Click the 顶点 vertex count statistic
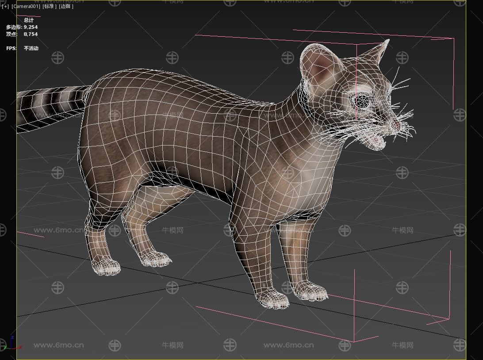The width and height of the screenshot is (483, 360). [22, 34]
